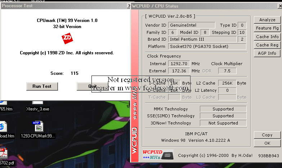Viewport: 282px width, 168px height.
Task: Open AGP Info in WCPUID
Action: tap(267, 53)
